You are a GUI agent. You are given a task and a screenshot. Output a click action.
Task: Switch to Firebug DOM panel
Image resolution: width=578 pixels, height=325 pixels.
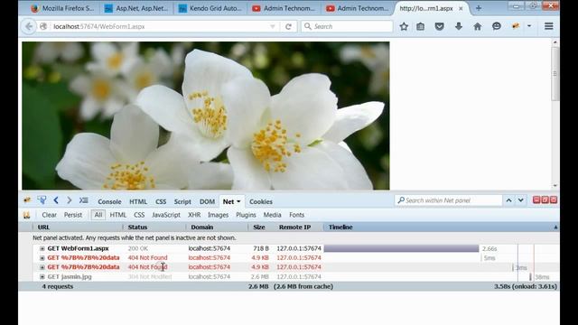(207, 201)
